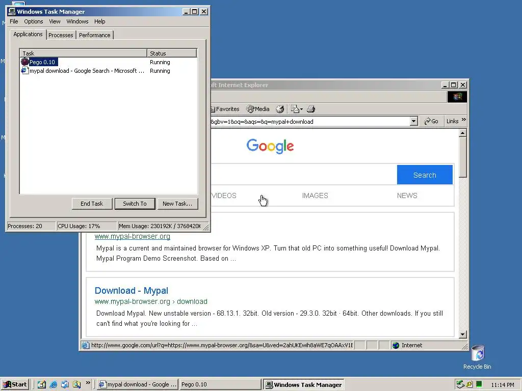Switch to mypal download taskbar button

click(x=138, y=385)
